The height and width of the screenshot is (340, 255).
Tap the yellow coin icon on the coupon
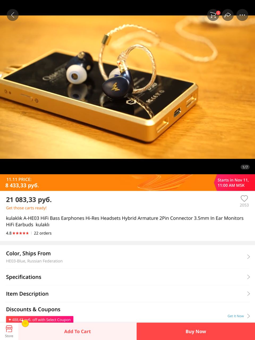pyautogui.click(x=25, y=324)
